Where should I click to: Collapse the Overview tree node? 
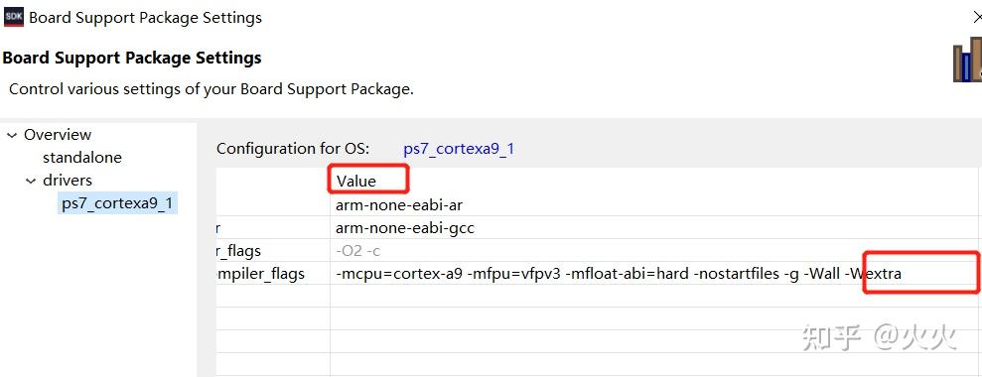coord(13,135)
